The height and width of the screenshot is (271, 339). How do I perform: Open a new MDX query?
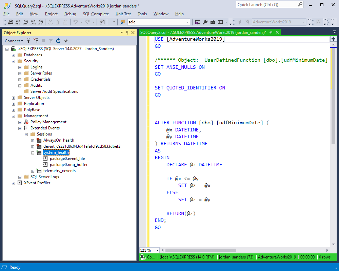(x=18, y=22)
